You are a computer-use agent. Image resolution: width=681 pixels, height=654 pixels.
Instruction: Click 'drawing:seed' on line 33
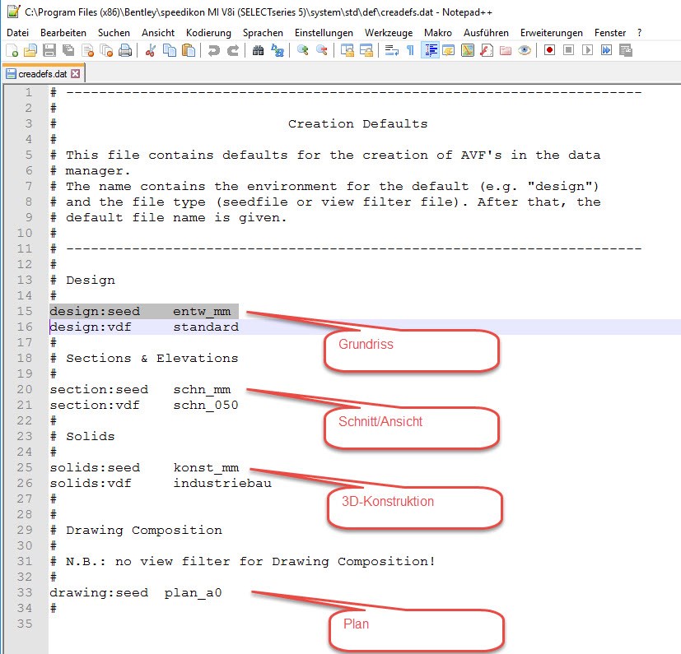(99, 593)
